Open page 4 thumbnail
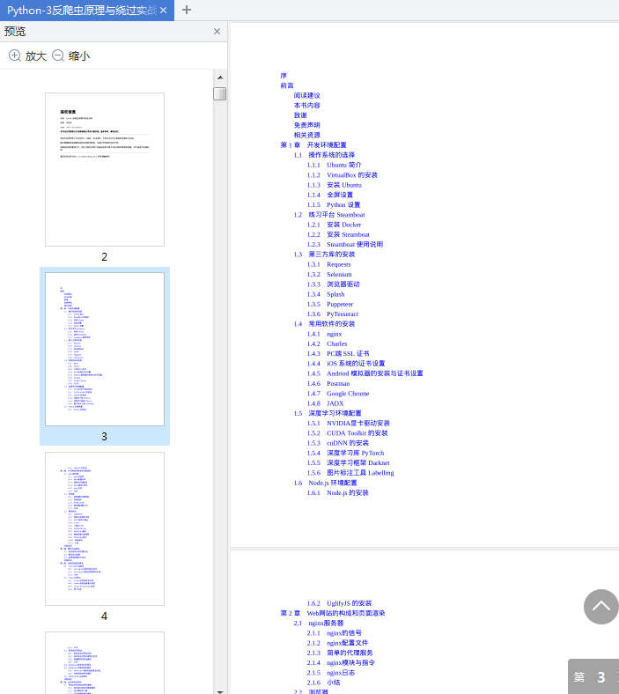The image size is (619, 694). pyautogui.click(x=105, y=529)
